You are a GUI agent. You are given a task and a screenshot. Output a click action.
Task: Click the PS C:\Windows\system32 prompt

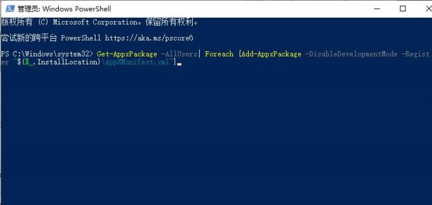[47, 54]
